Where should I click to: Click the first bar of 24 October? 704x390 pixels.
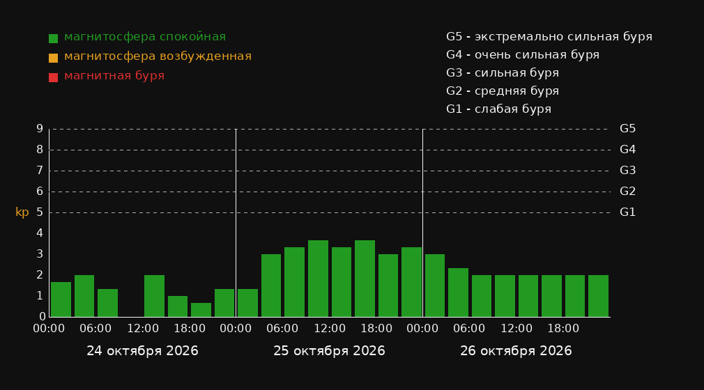click(x=61, y=299)
